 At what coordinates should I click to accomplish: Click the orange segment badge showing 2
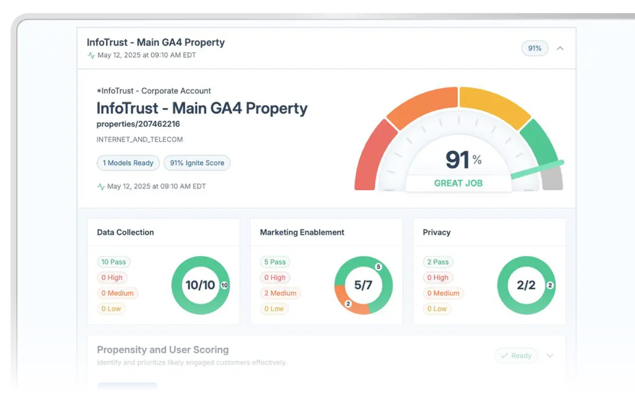click(348, 304)
